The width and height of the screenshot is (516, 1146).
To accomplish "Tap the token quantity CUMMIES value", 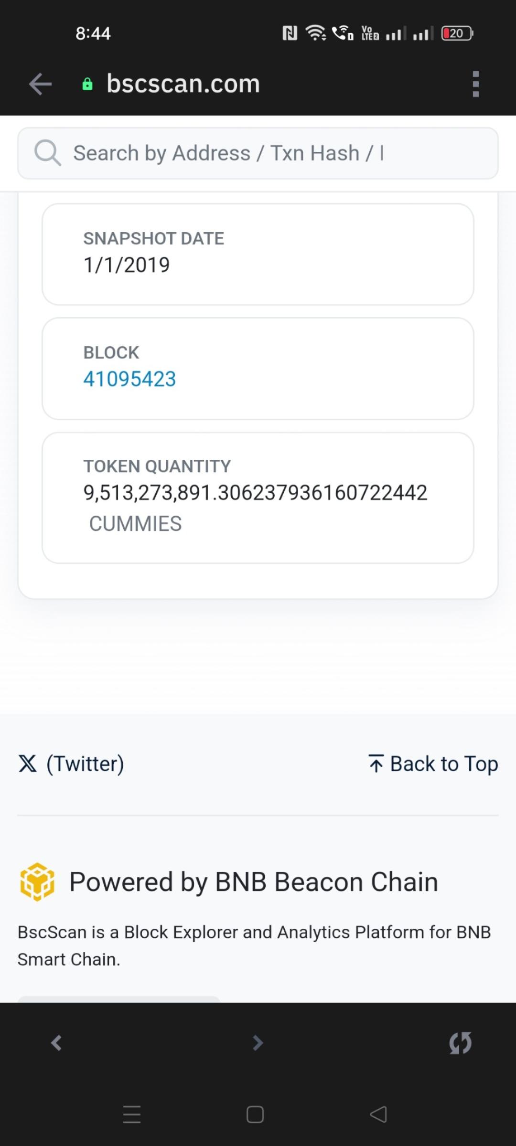I will [255, 493].
